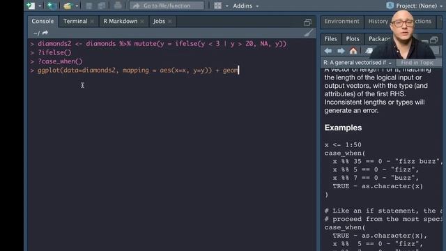The height and width of the screenshot is (251, 446).
Task: Click the Help home icon
Action: (x=353, y=51)
